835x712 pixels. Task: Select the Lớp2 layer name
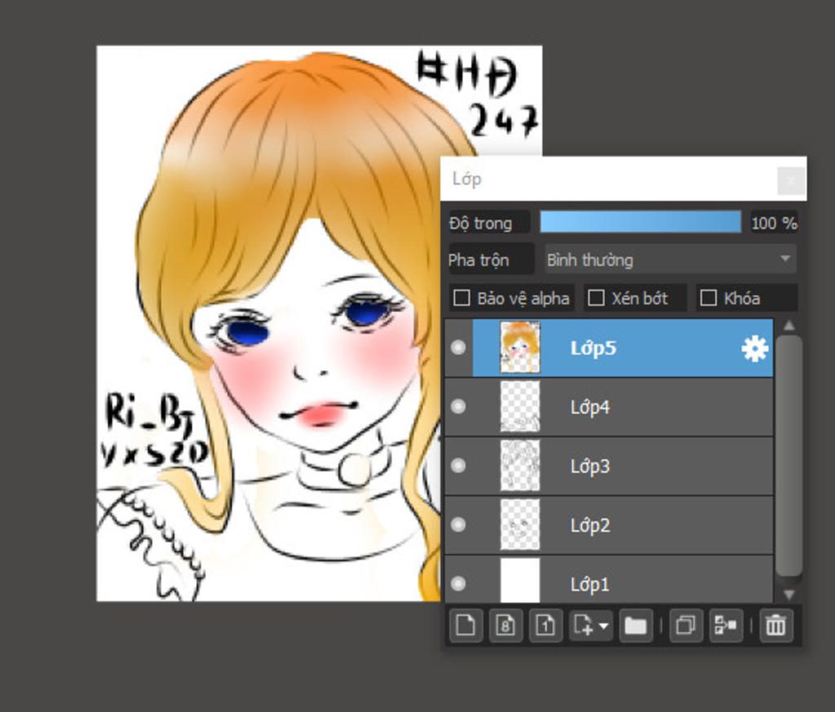590,525
